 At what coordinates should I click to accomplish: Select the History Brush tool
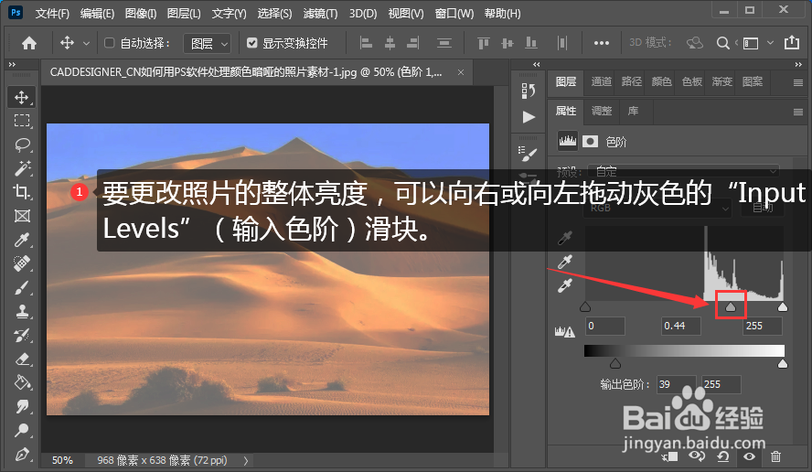pos(22,335)
